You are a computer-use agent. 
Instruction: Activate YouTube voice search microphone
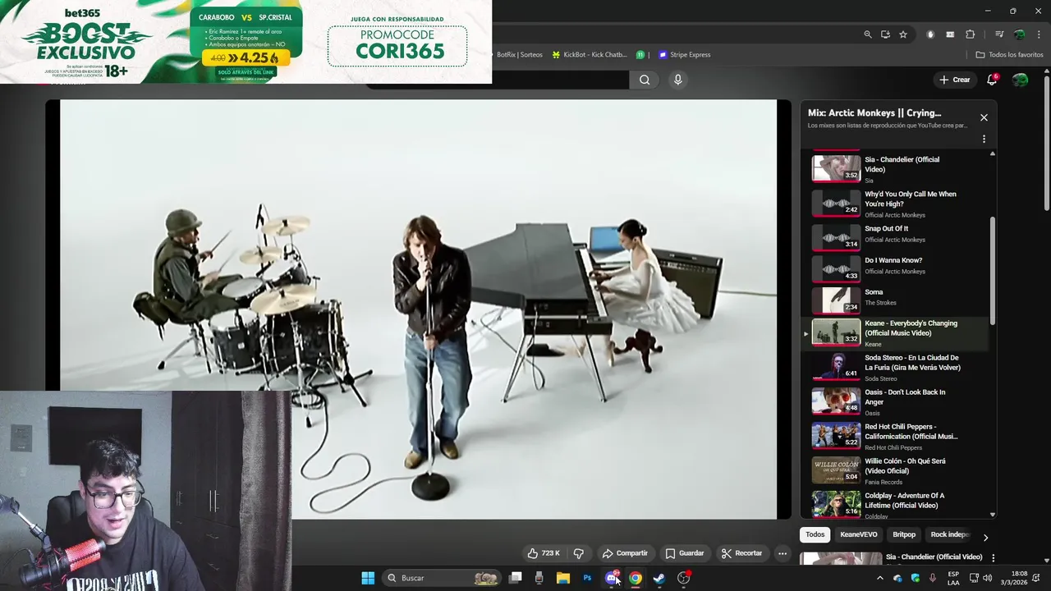click(677, 80)
